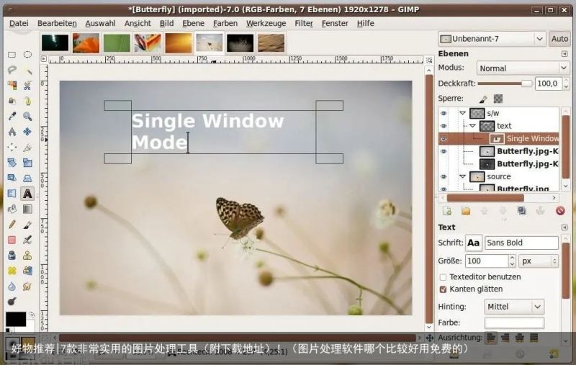This screenshot has width=576, height=365.
Task: Select the Bucket Fill tool
Action: point(12,209)
